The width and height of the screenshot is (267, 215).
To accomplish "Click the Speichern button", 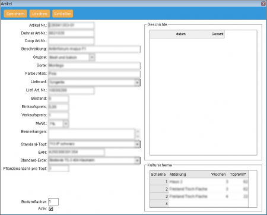I will tap(15, 14).
